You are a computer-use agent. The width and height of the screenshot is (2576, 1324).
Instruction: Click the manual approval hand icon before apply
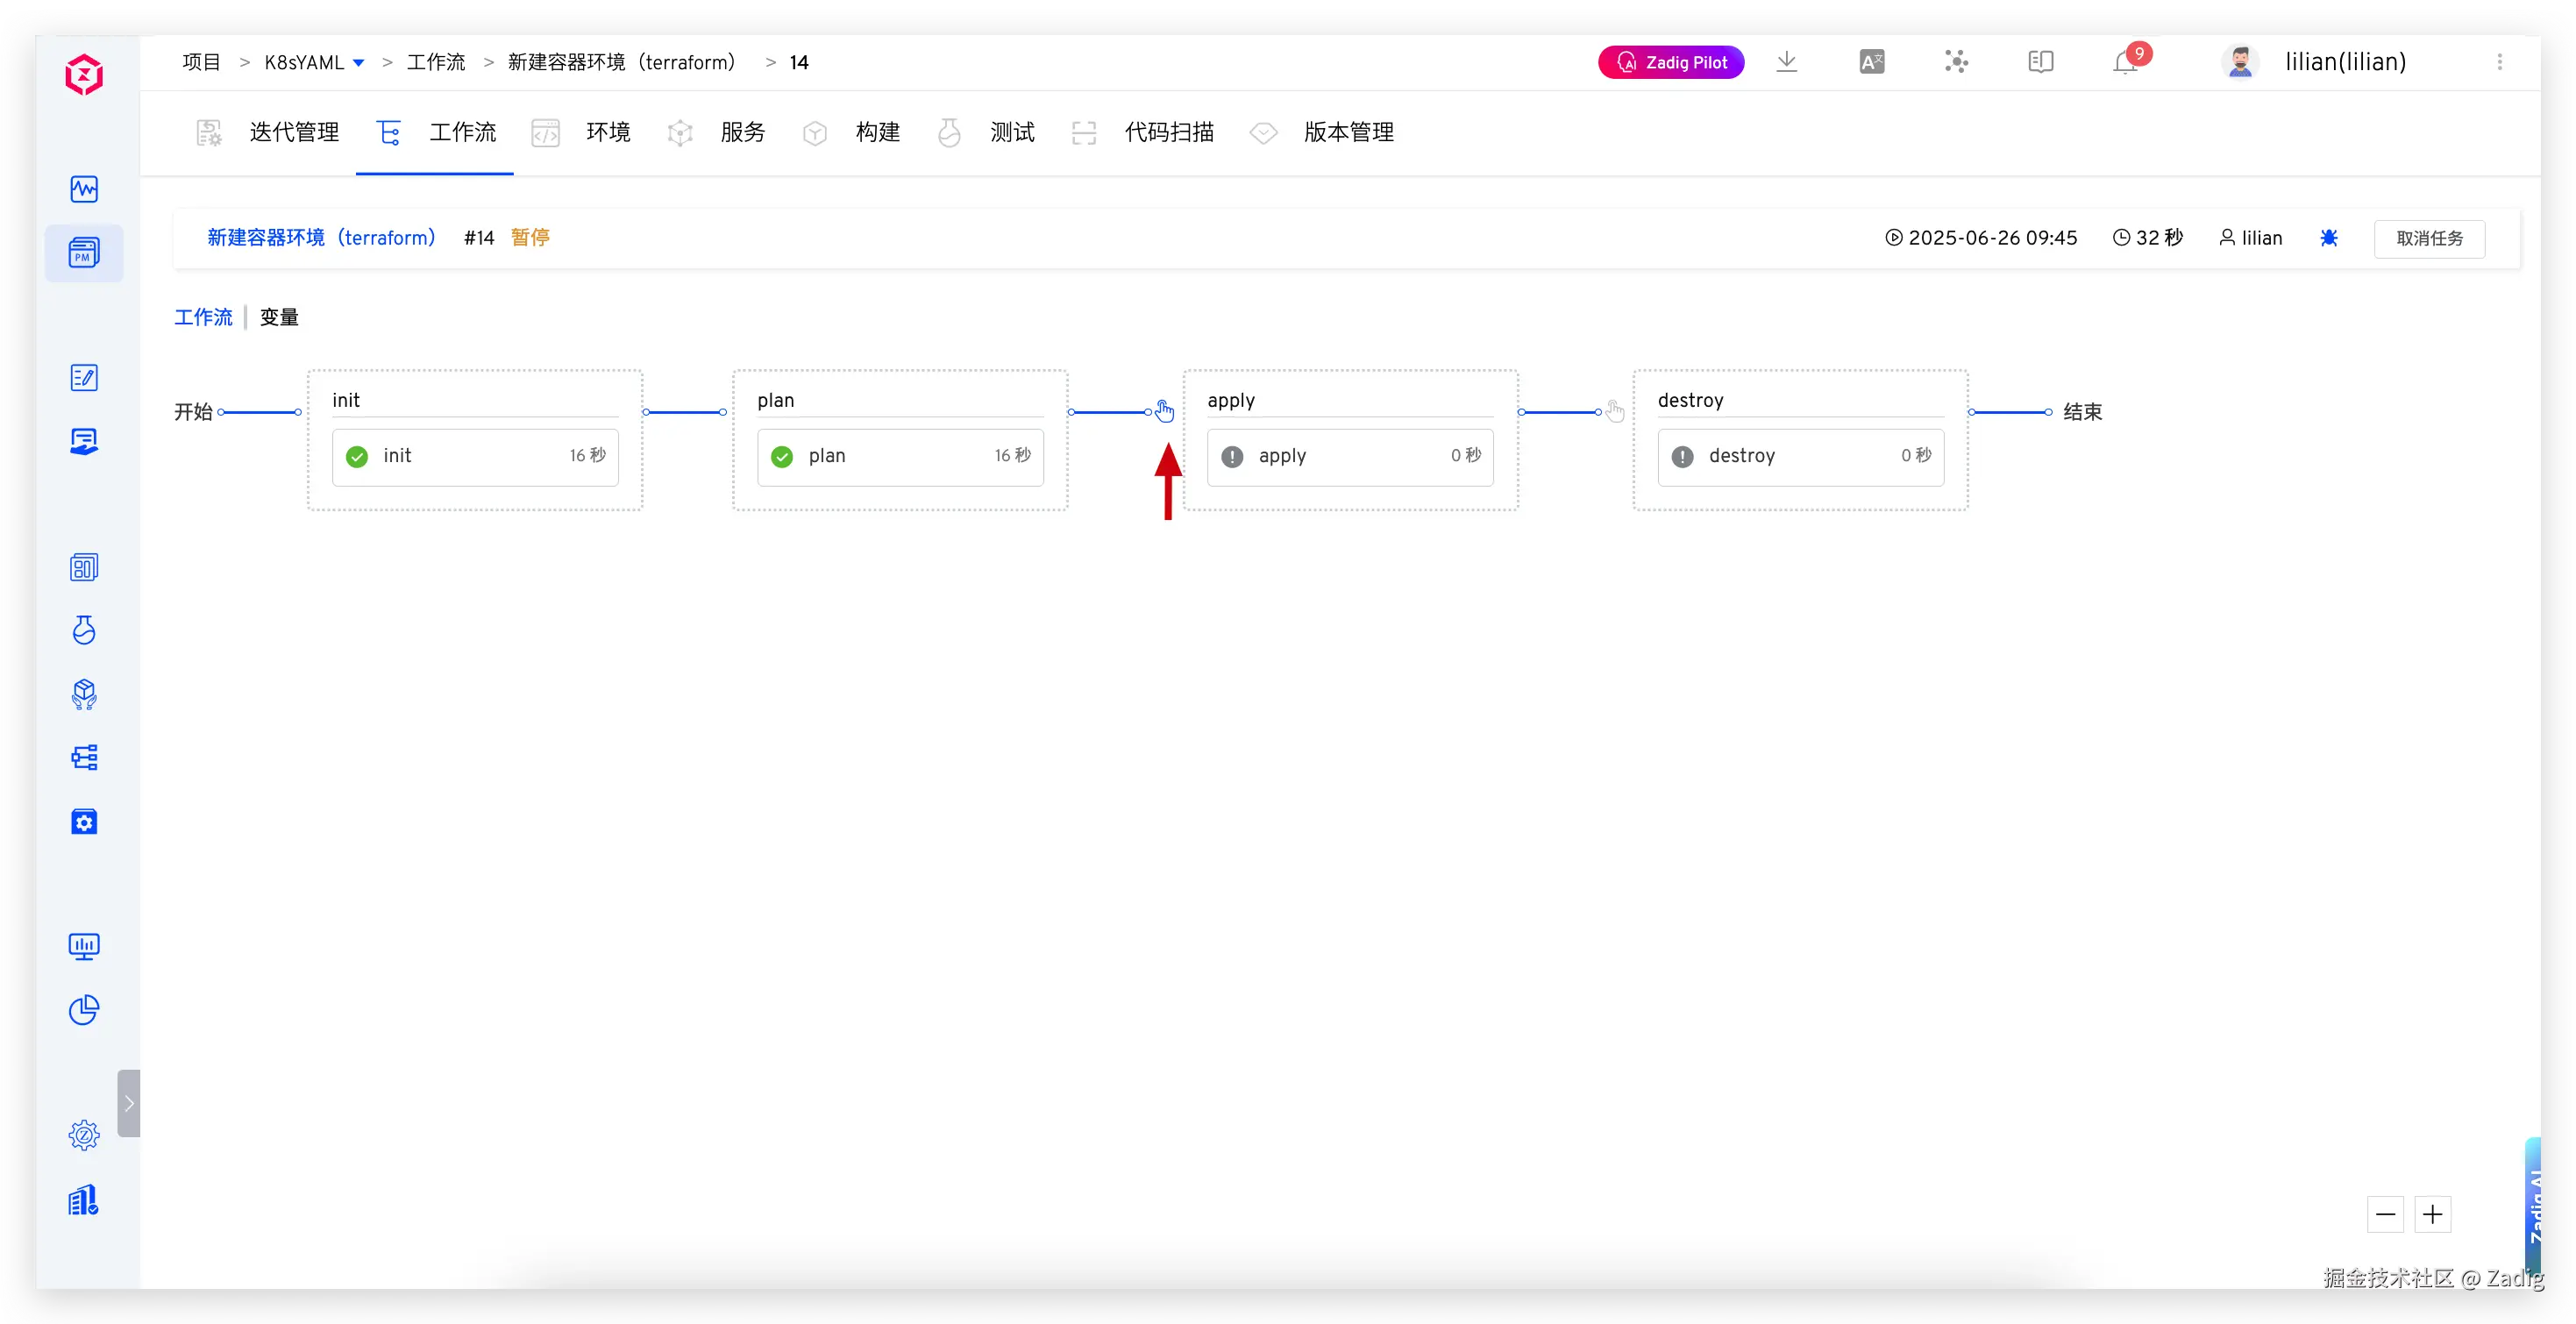1164,411
